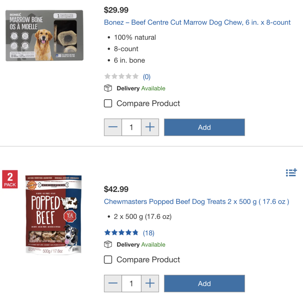Click the delivery box icon under Chewmasters product

coord(108,245)
